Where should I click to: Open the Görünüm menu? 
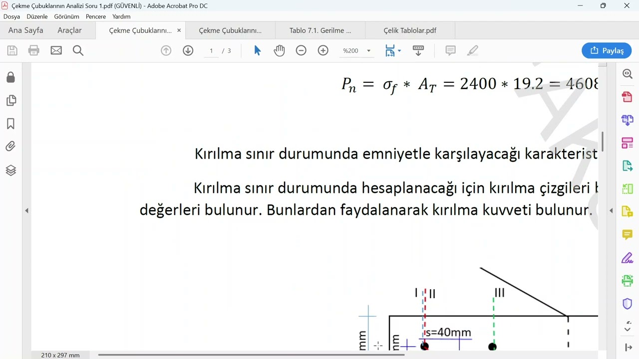tap(66, 16)
